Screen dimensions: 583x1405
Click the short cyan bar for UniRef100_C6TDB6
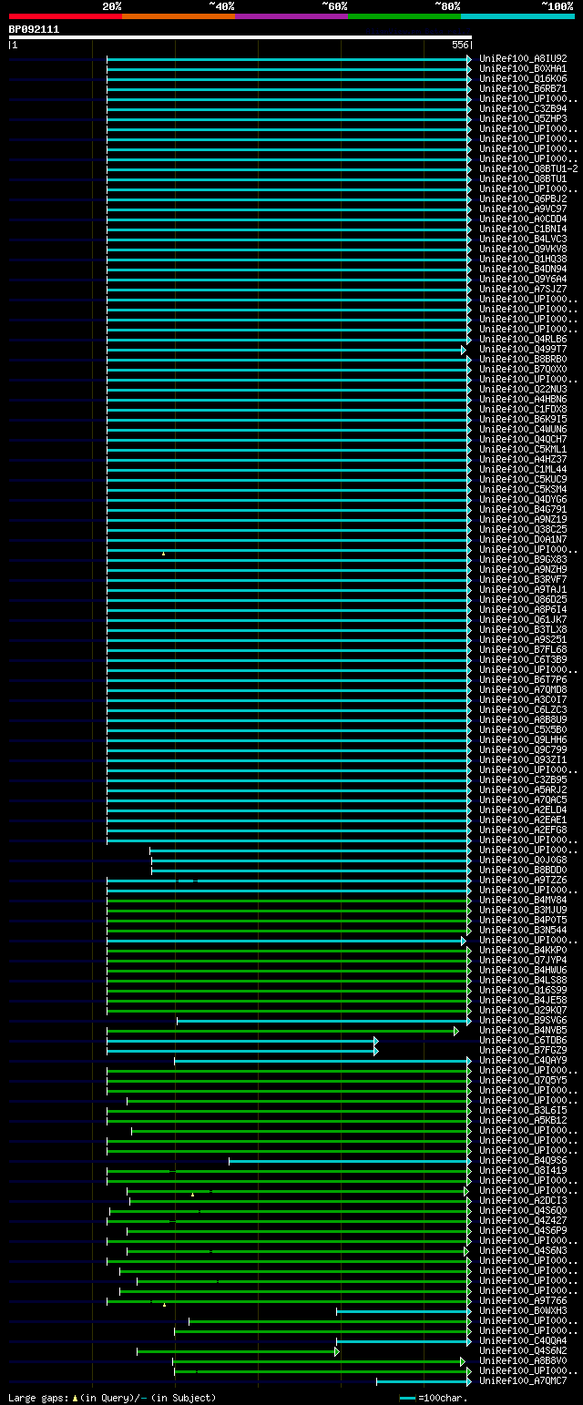coord(240,1041)
